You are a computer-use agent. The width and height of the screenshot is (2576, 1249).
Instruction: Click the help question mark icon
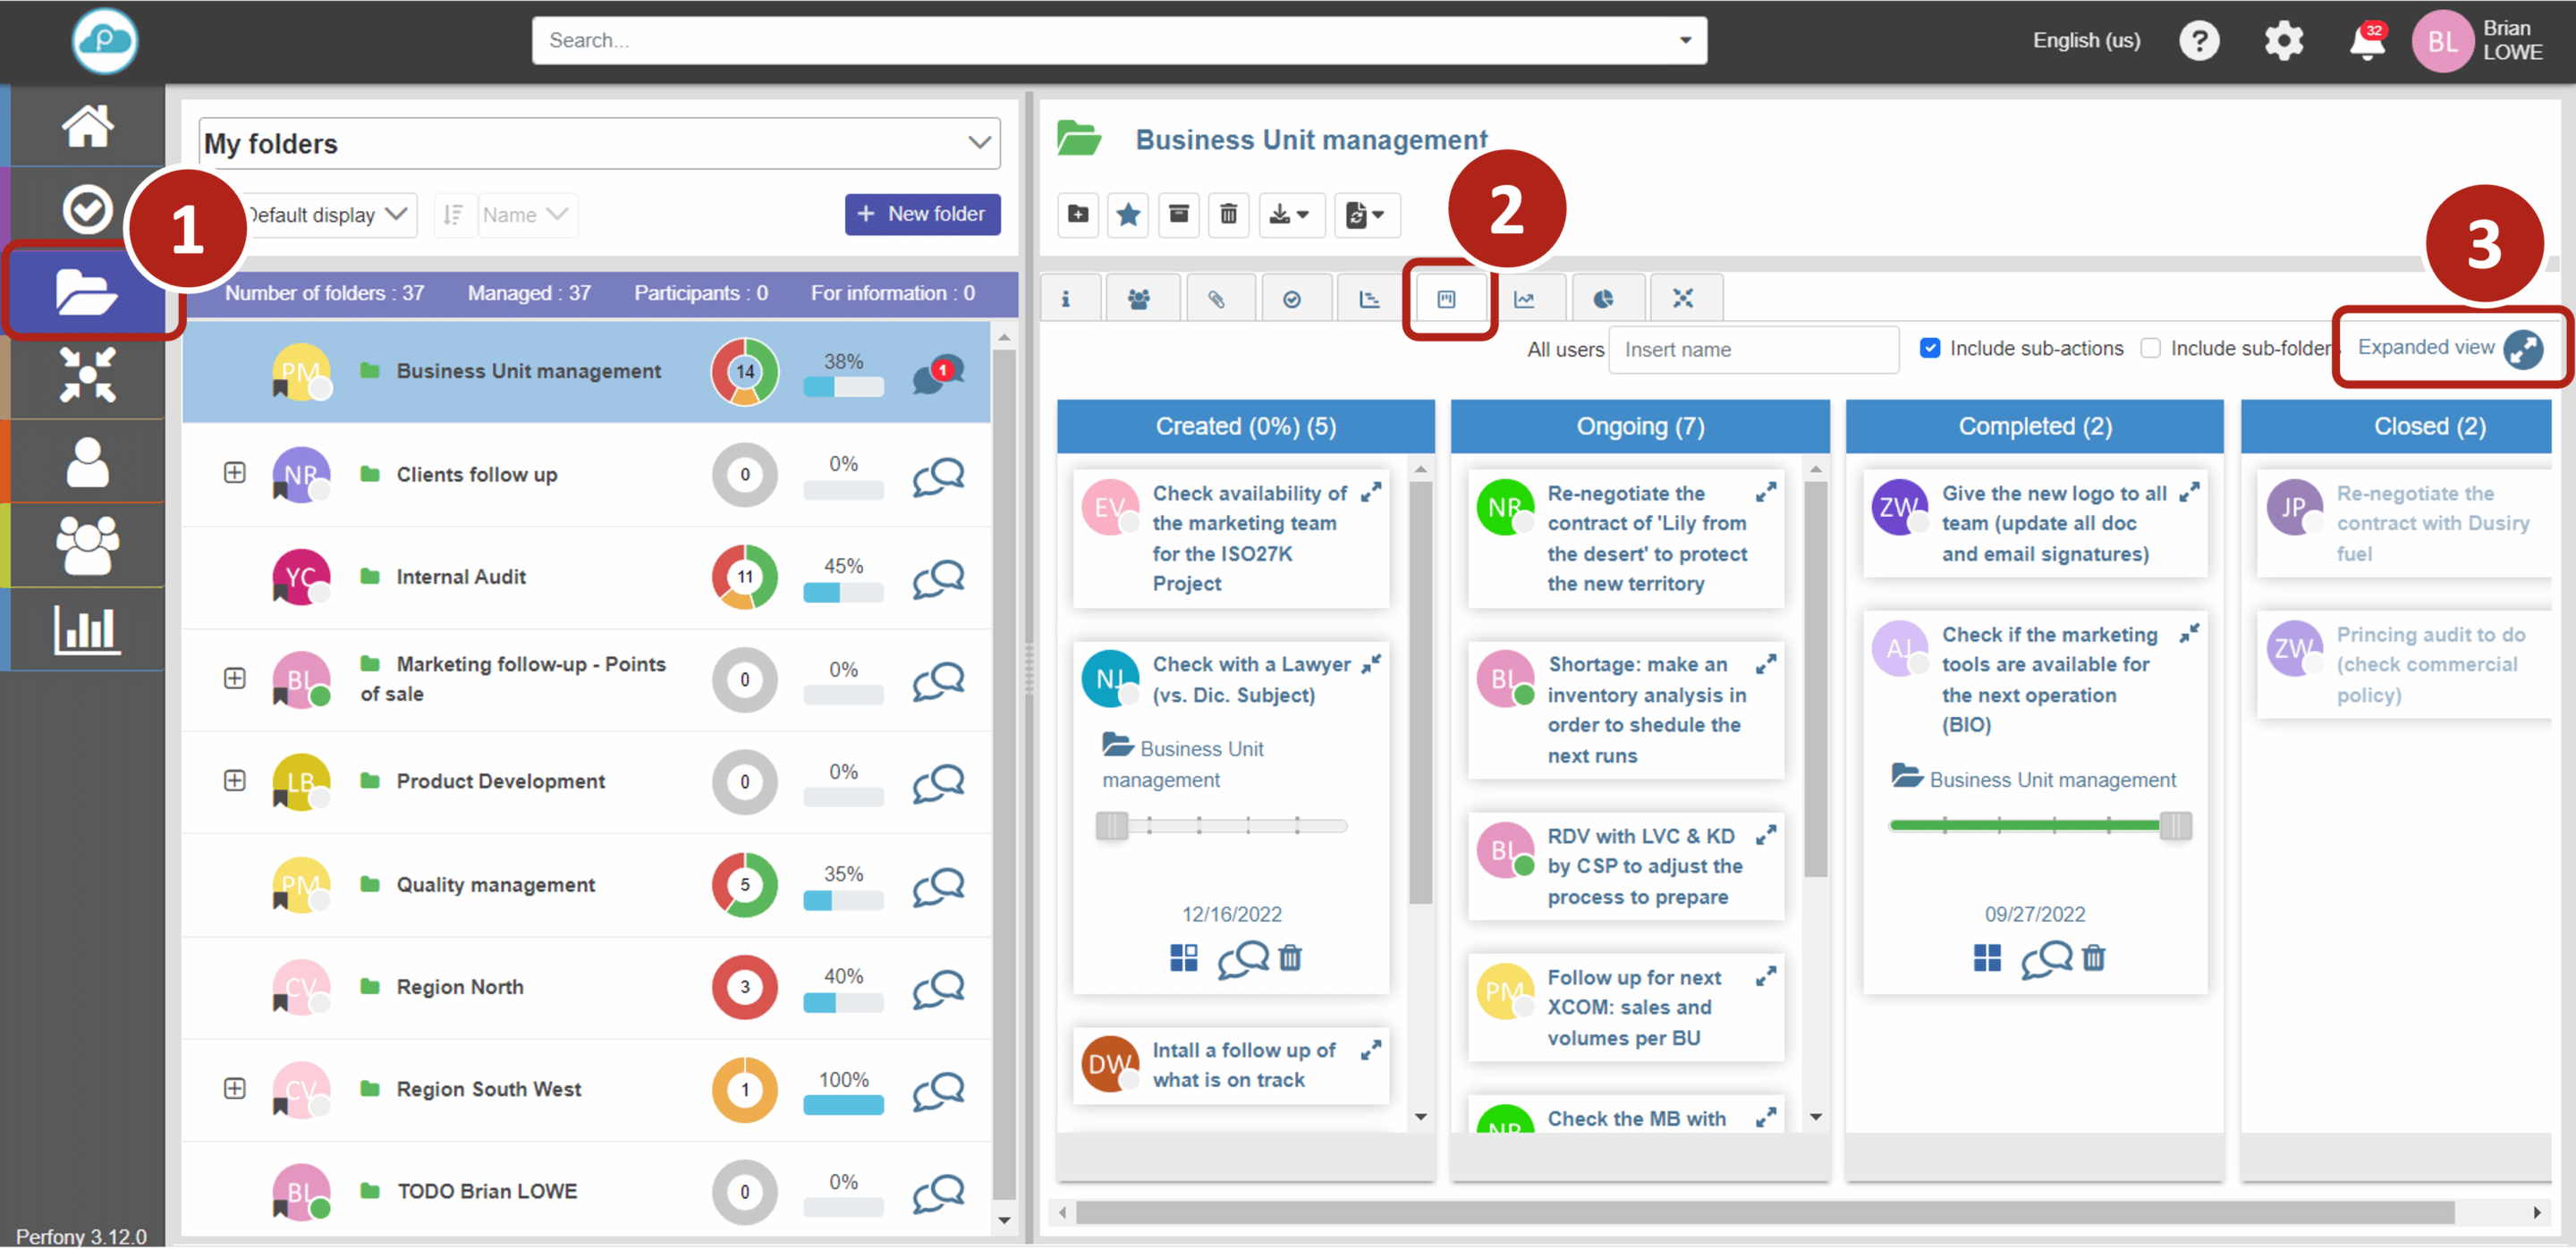point(2199,41)
